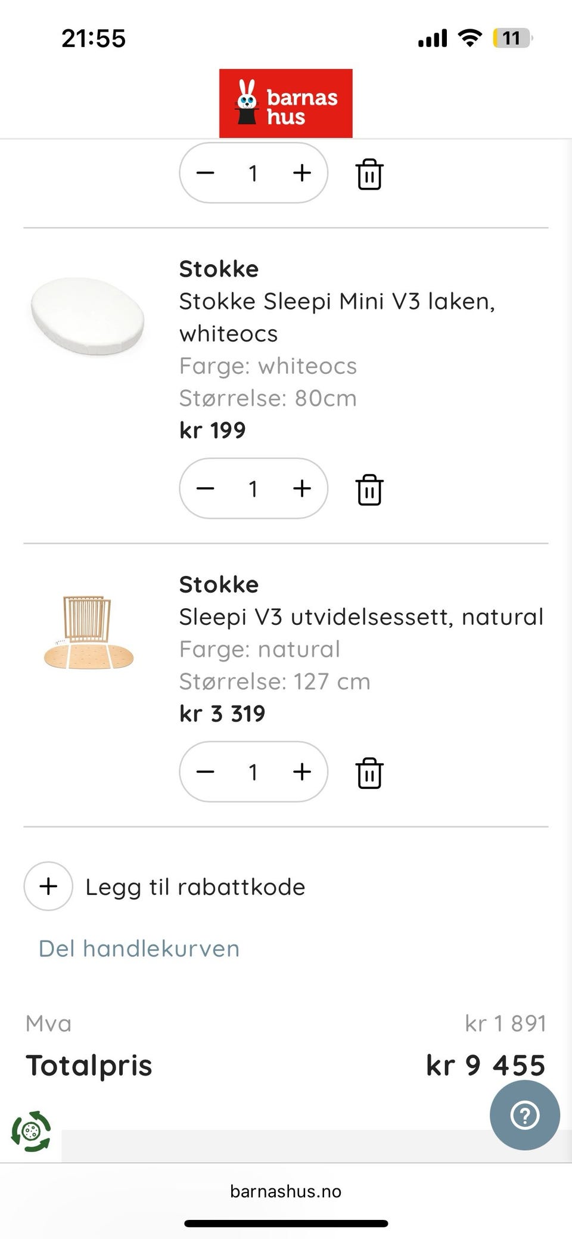Decrease quantity of Sleepi Mini V3 laken
Screen dimensions: 572x1239
coord(206,488)
